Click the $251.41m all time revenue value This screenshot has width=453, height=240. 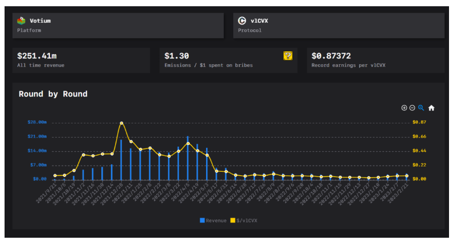point(37,56)
